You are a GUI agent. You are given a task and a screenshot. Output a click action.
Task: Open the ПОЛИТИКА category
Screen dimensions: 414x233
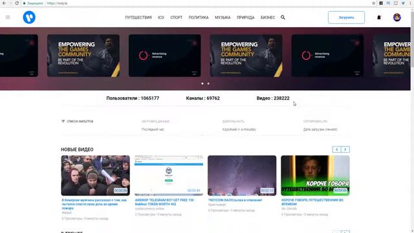[x=199, y=17]
